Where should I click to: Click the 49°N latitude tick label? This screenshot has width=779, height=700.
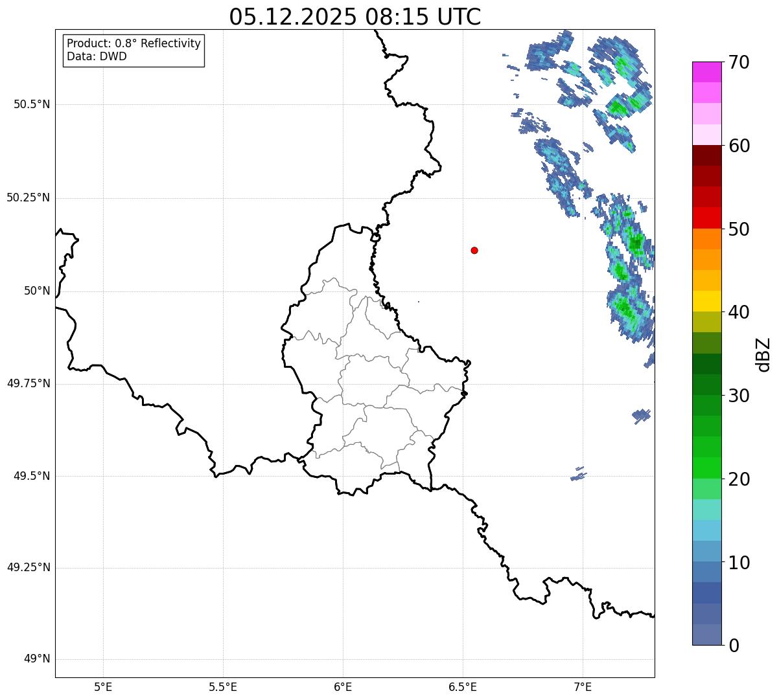(x=37, y=659)
